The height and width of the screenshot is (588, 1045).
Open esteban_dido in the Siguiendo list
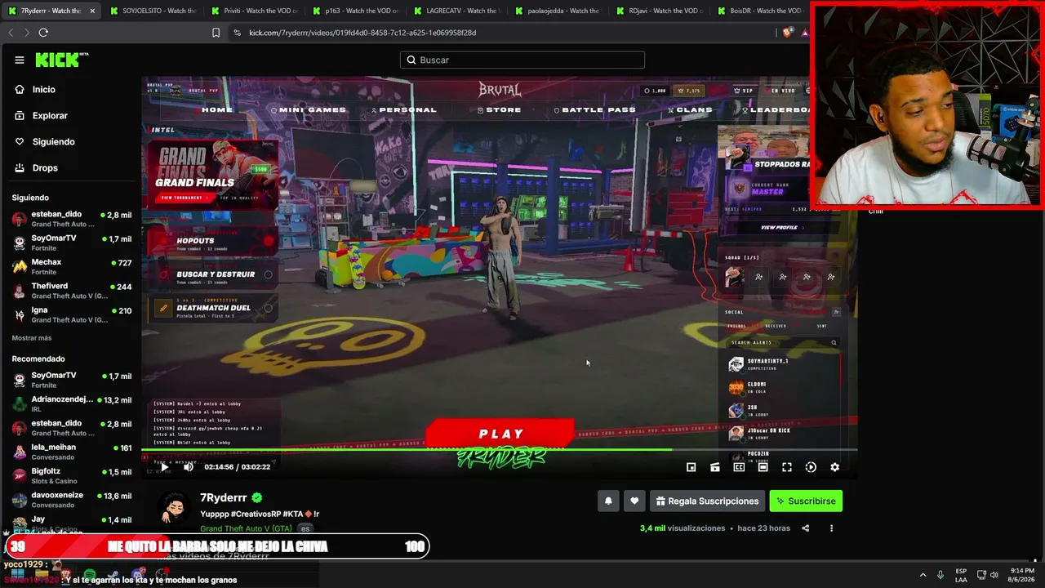click(72, 219)
